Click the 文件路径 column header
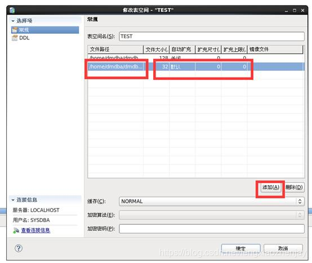The width and height of the screenshot is (312, 263). click(115, 49)
